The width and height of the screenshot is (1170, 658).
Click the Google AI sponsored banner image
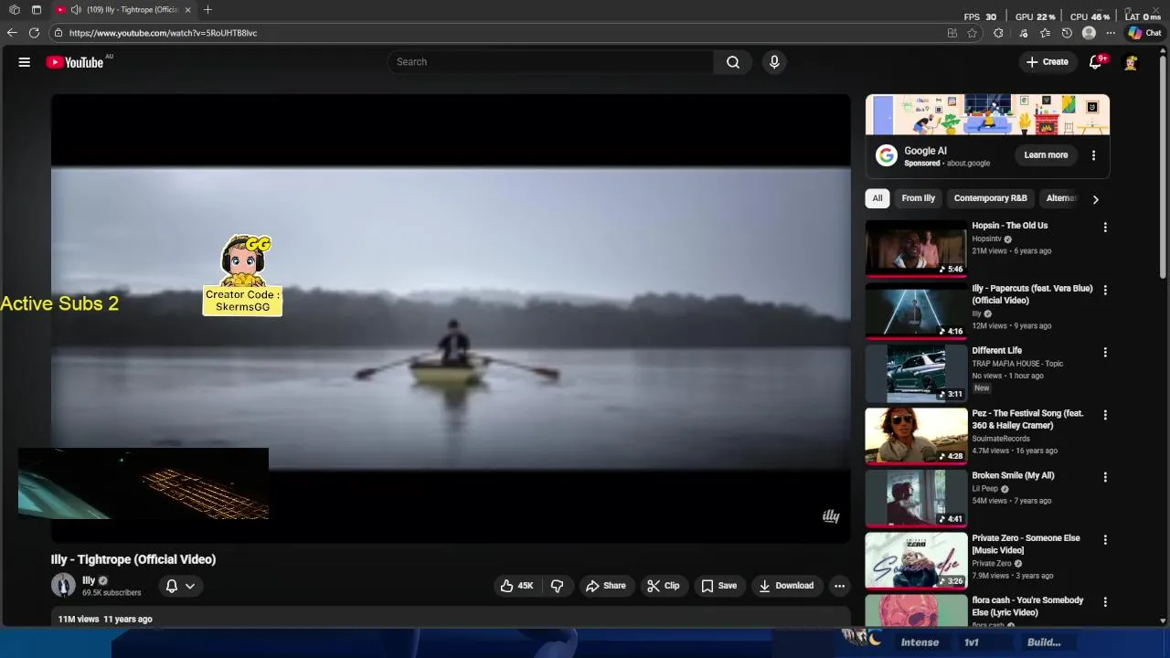click(x=987, y=115)
